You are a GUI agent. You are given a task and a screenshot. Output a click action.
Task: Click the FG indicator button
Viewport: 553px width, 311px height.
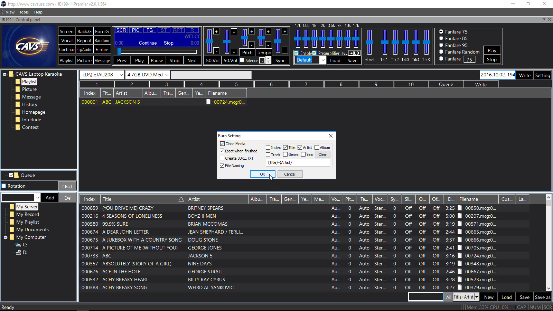[x=150, y=30]
